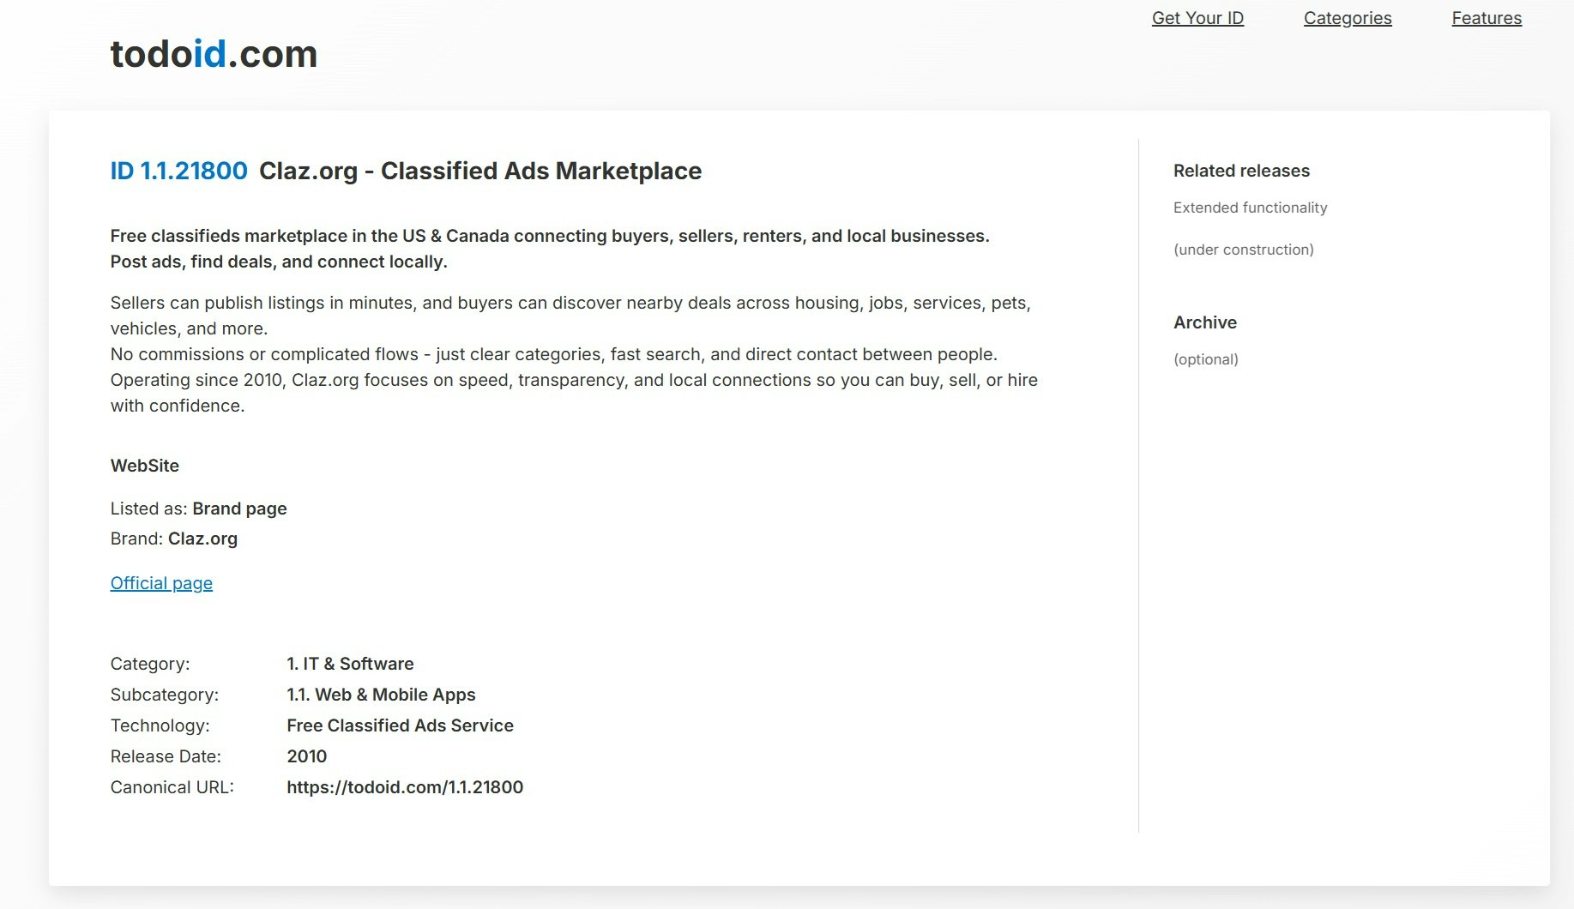
Task: Click the under construction label
Action: (x=1244, y=249)
